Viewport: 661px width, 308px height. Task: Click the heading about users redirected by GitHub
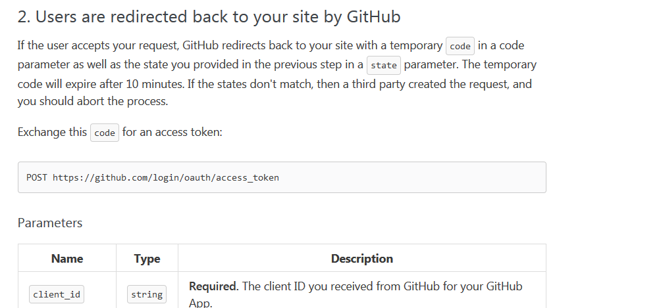coord(209,17)
